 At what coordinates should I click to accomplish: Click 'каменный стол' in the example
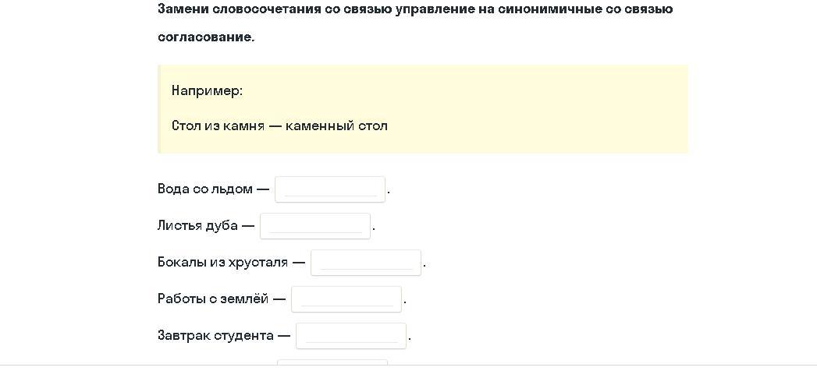click(336, 126)
